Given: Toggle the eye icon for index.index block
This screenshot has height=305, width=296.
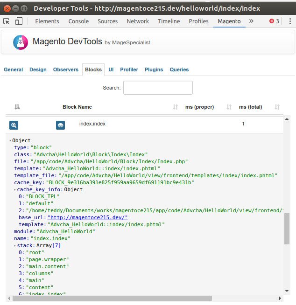Looking at the screenshot, I should (60, 125).
